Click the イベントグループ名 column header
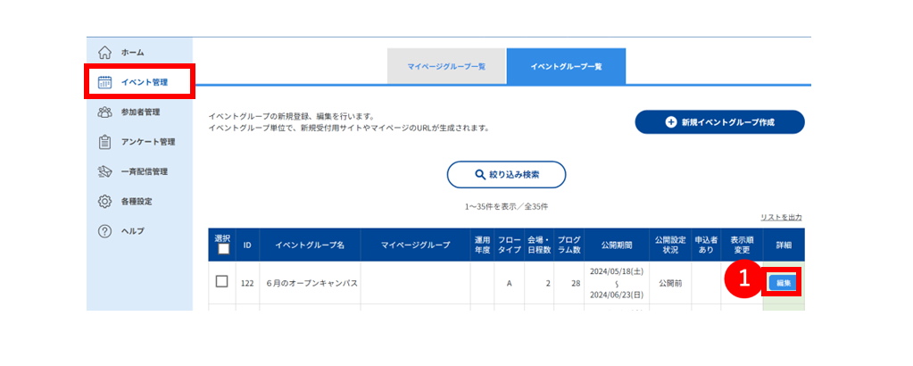Screen dimensions: 913x366 (x=310, y=245)
